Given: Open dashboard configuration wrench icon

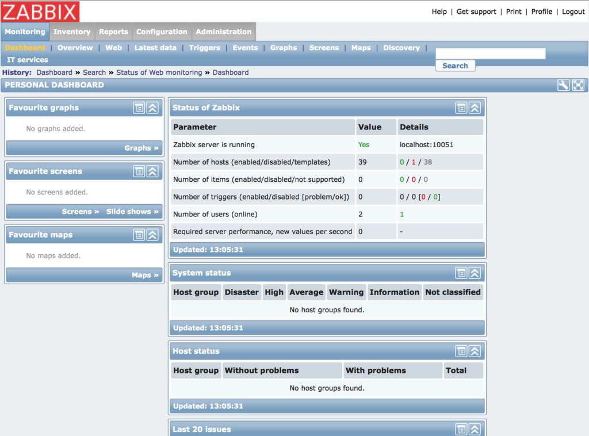Looking at the screenshot, I should coord(563,85).
